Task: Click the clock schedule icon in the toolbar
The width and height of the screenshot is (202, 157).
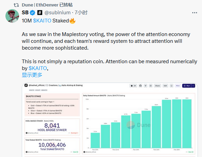Action: [171, 86]
